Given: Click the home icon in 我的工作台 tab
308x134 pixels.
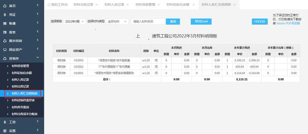Looking at the screenshot, I should [x=49, y=5].
